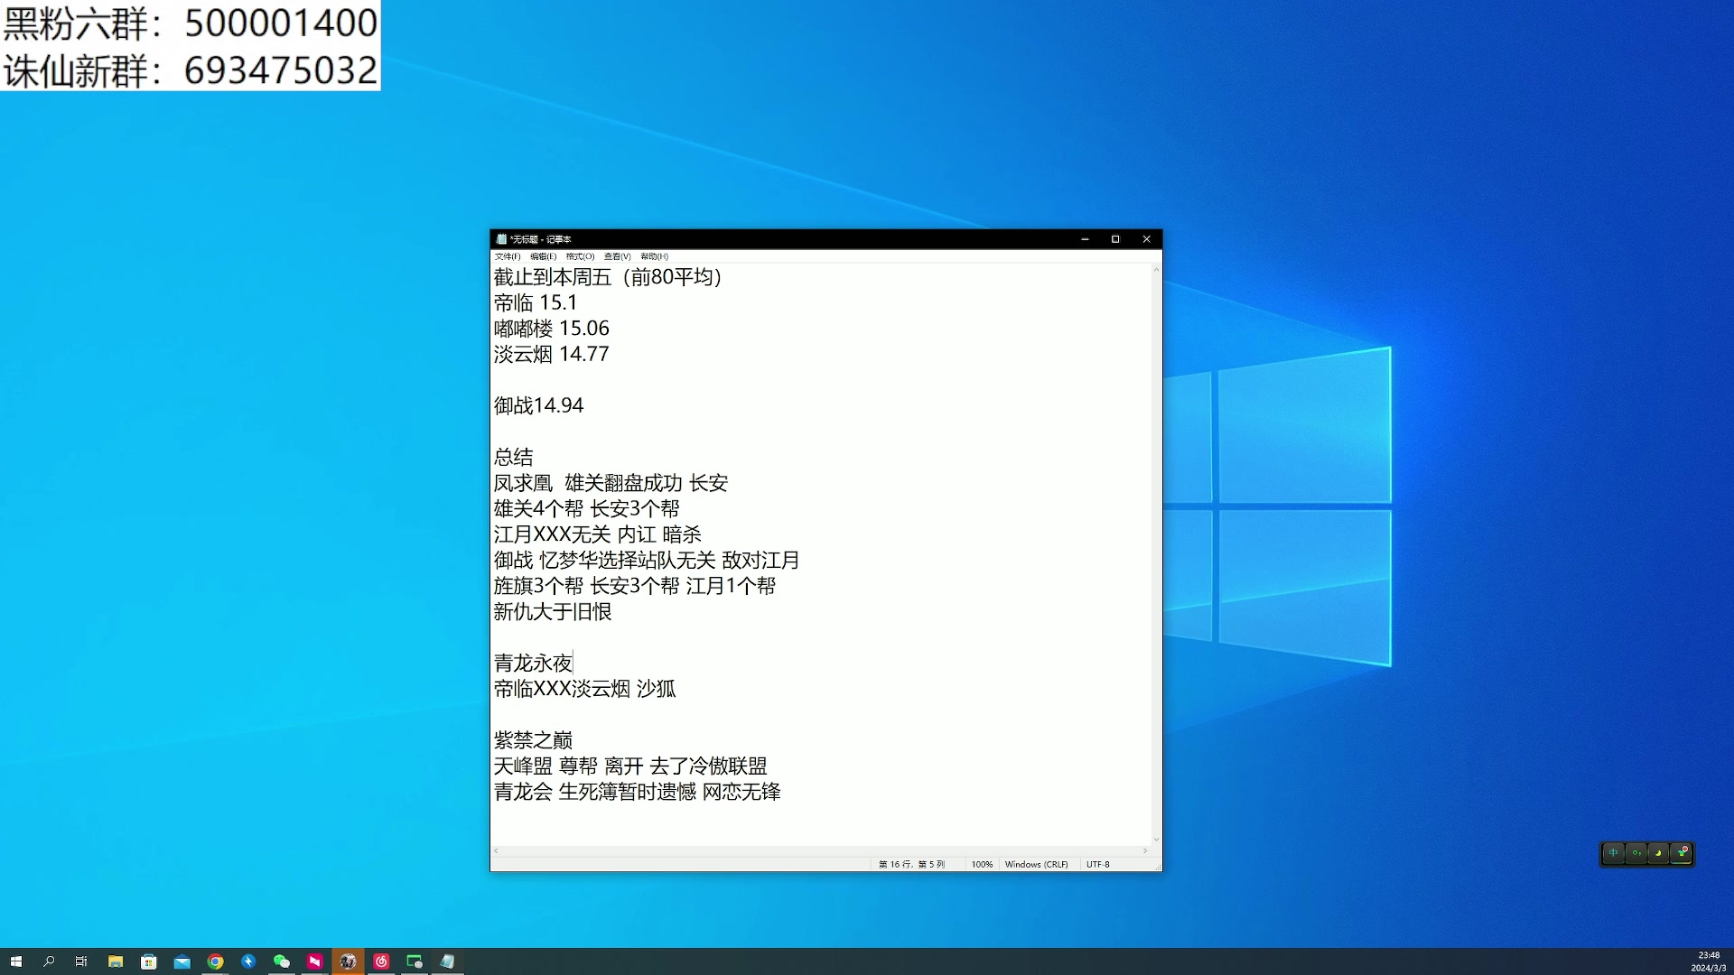Viewport: 1734px width, 975px height.
Task: Open WeChat from the taskbar
Action: coord(281,961)
